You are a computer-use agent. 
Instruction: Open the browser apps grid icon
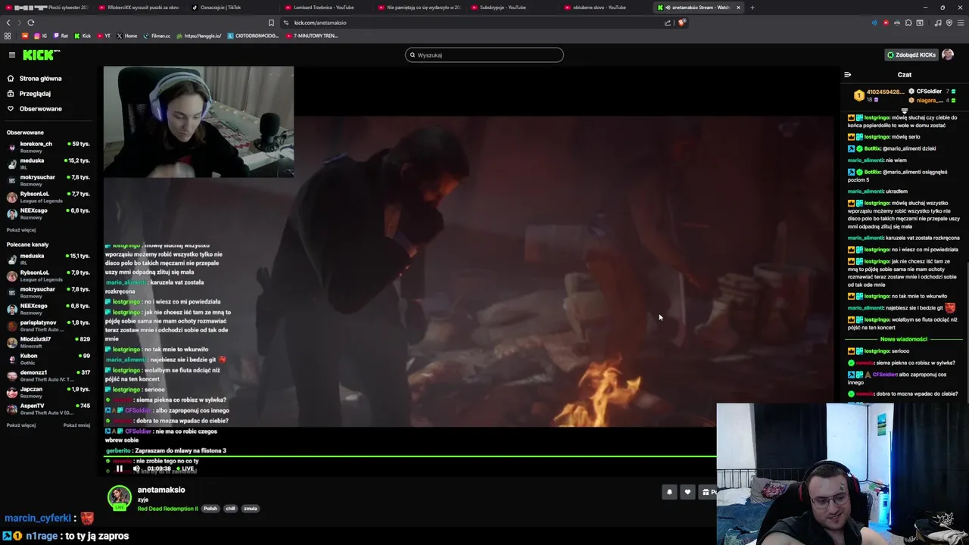[8, 36]
